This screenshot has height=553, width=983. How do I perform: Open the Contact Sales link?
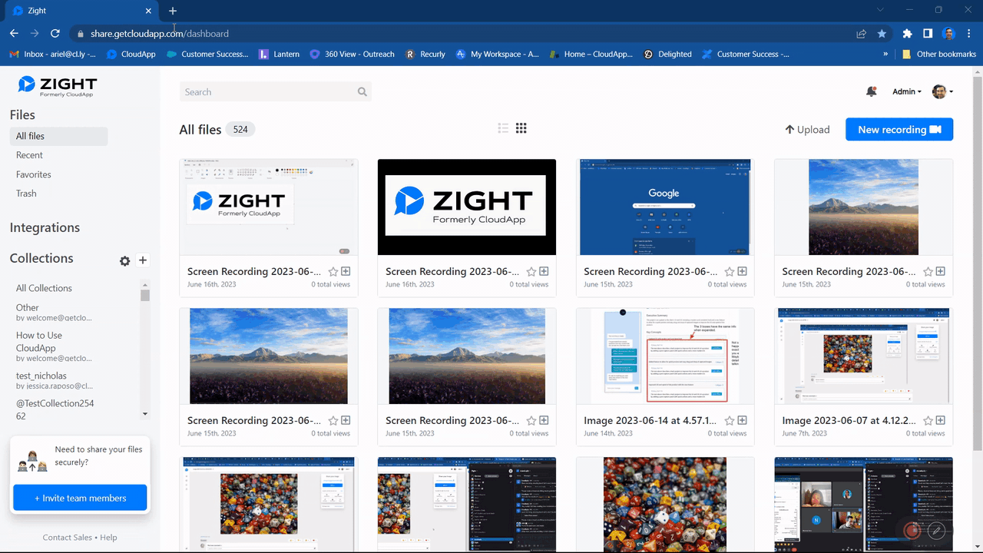(x=68, y=538)
